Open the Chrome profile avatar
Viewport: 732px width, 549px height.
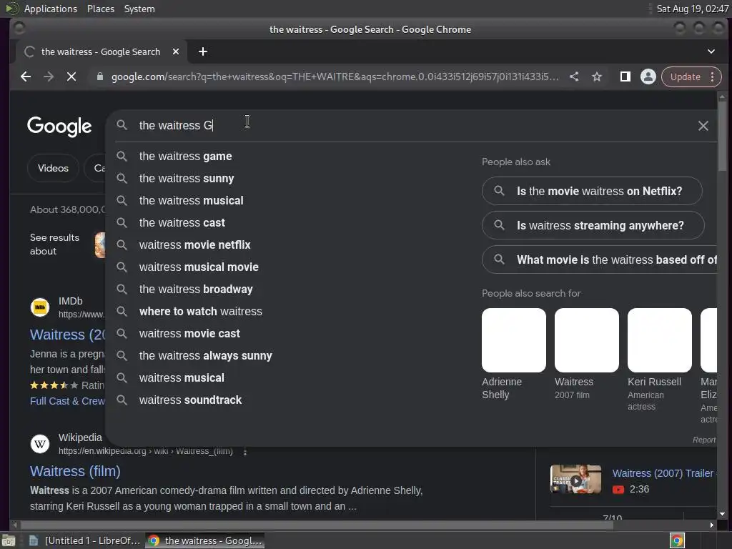pos(648,76)
